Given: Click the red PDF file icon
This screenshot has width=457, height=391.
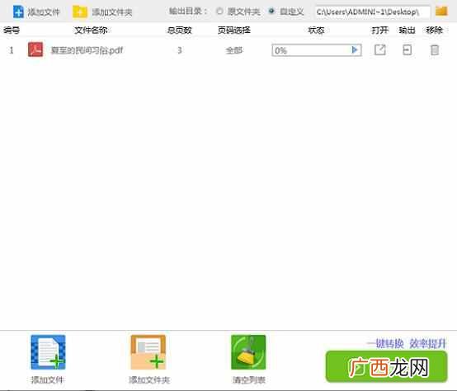Looking at the screenshot, I should [x=35, y=49].
